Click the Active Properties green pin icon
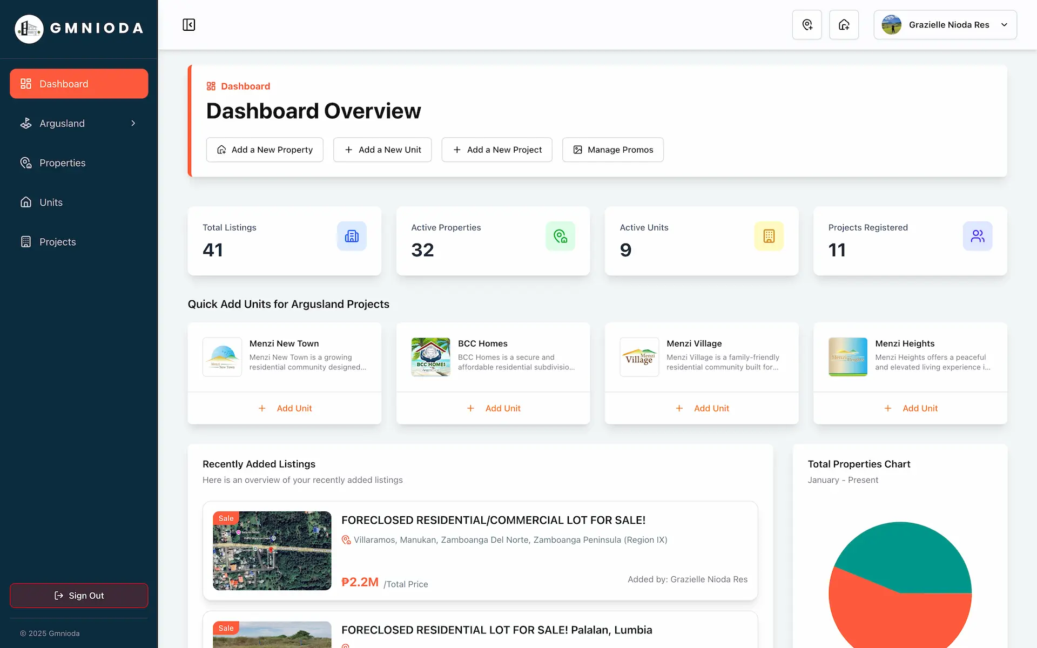Screen dimensions: 1037x648 560,236
